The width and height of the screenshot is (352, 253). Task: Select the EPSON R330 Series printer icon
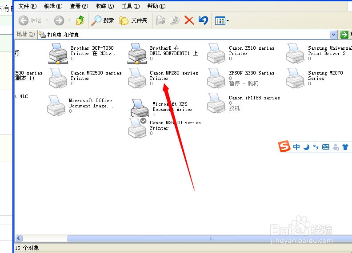[216, 78]
